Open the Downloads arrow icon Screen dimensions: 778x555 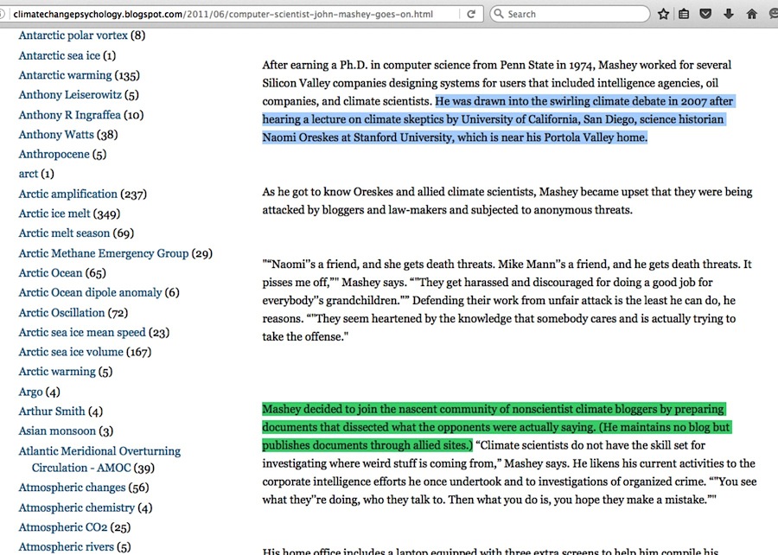(x=729, y=15)
